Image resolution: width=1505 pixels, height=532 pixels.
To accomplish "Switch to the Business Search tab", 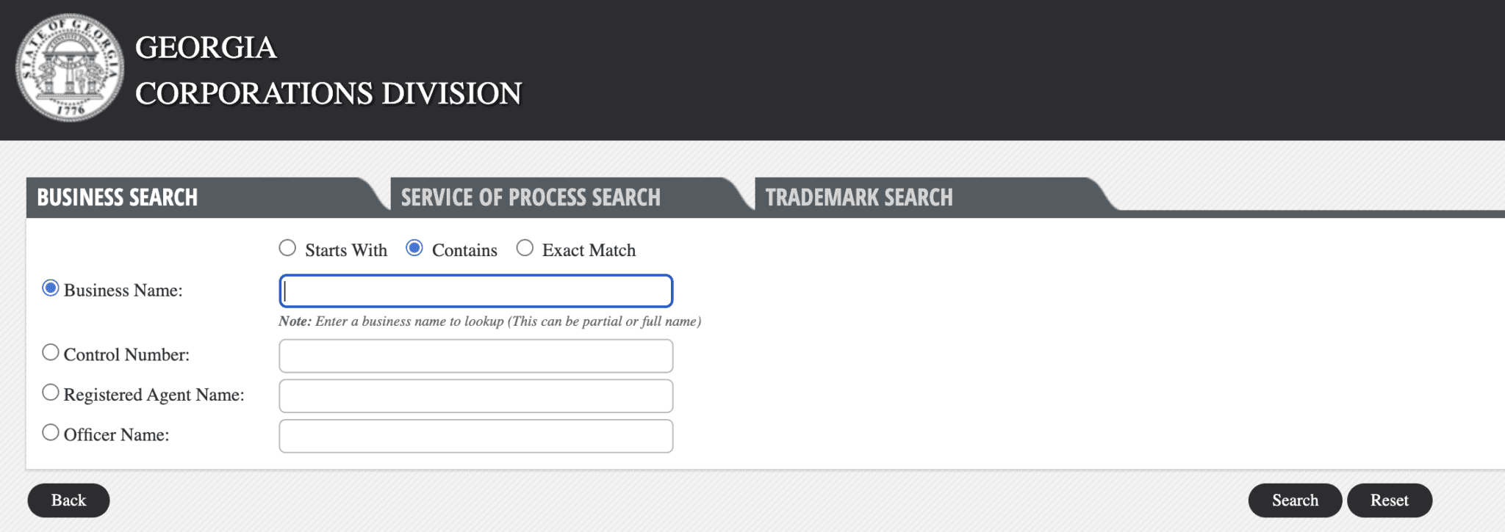I will 118,197.
